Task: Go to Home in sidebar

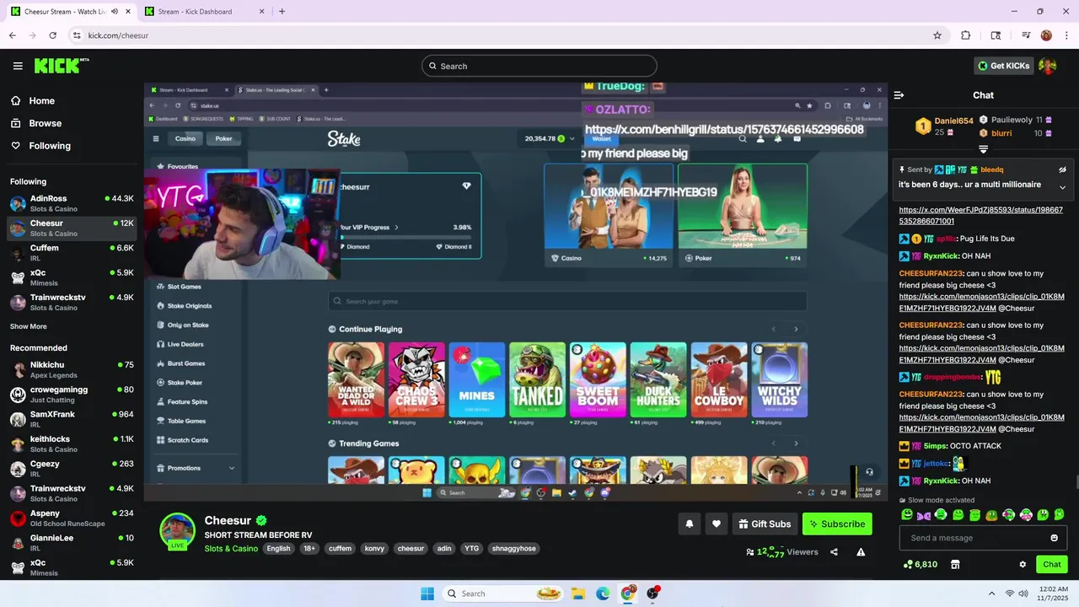Action: tap(34, 100)
